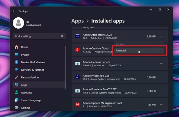Select the Adobe Creative Cloud name
179x117 pixels.
coord(96,48)
